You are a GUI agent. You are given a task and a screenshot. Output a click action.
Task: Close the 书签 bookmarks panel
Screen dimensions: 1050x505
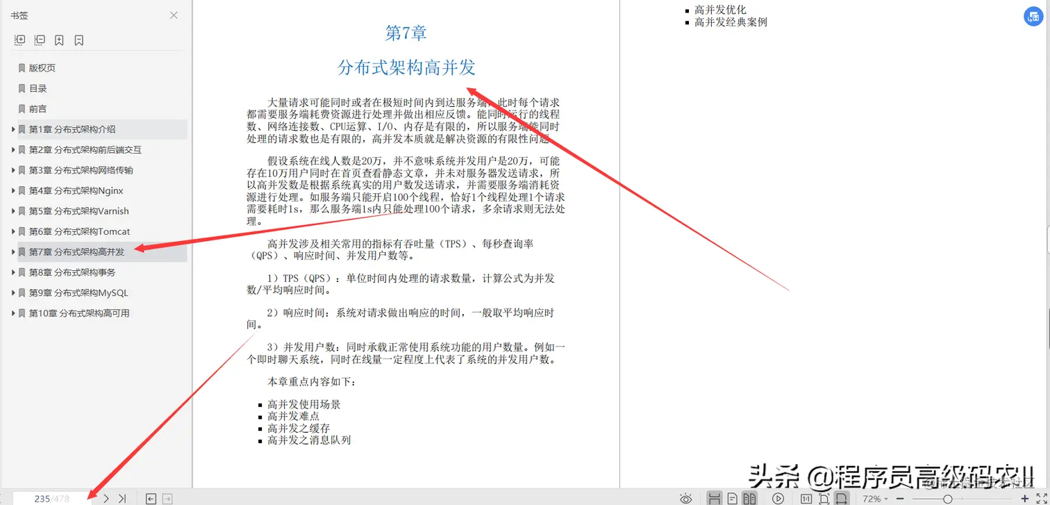pos(174,15)
